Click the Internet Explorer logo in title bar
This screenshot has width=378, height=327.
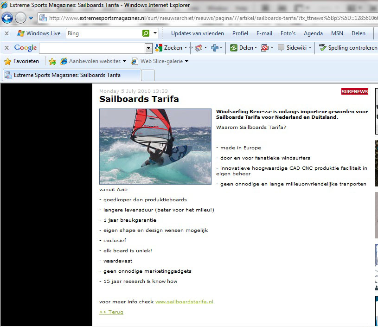[4, 5]
